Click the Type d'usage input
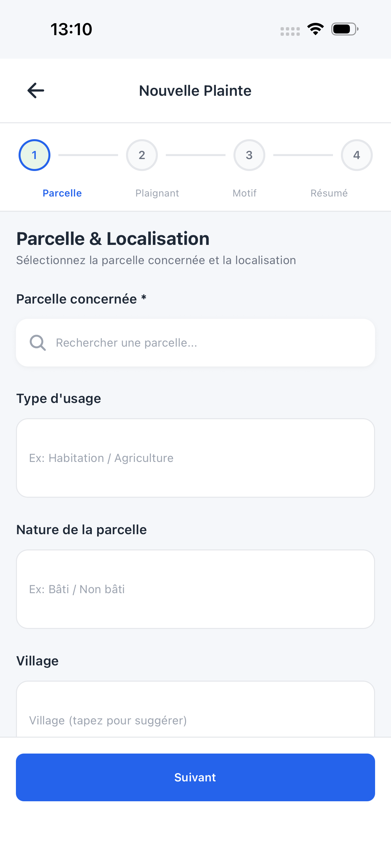Screen dimensions: 391x847 tap(195, 458)
